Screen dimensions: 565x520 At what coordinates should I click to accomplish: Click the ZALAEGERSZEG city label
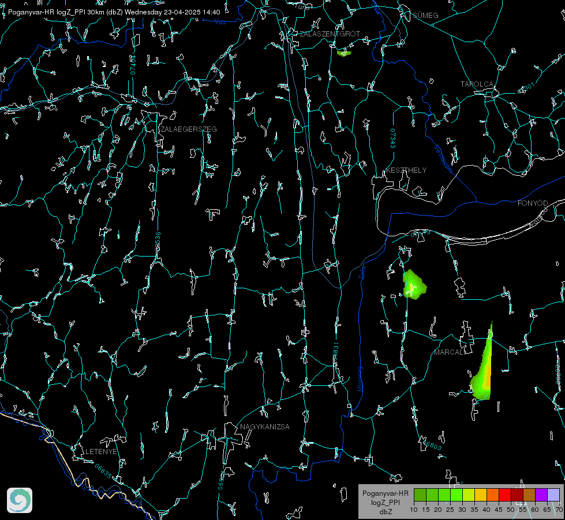click(x=189, y=129)
